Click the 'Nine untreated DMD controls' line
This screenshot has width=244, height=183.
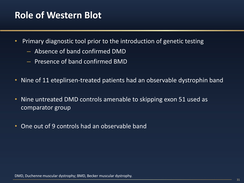114,100
